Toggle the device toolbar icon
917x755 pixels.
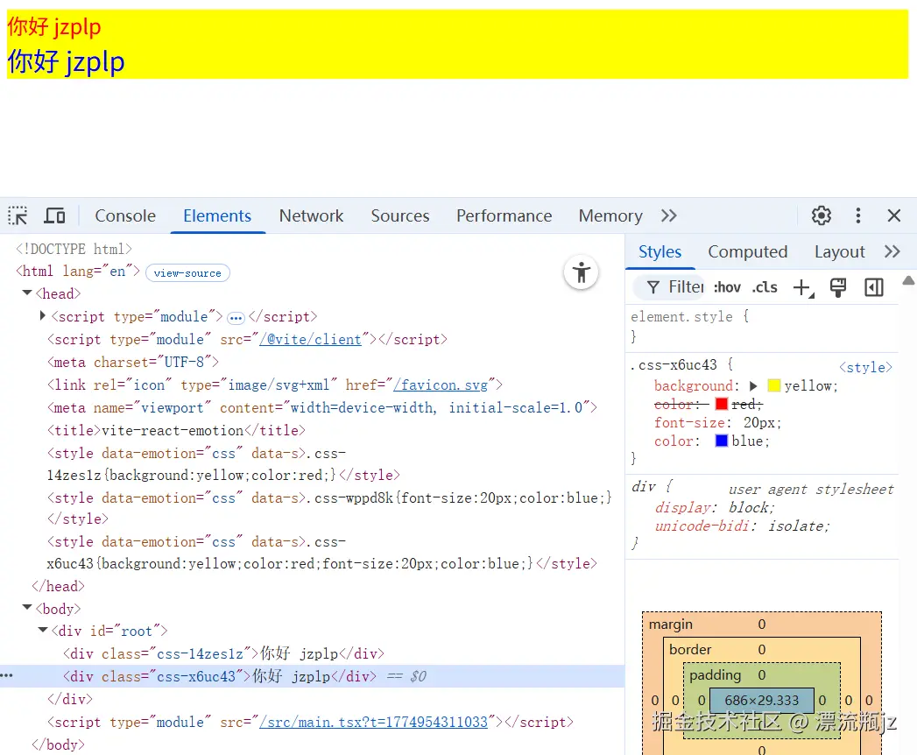pos(54,215)
